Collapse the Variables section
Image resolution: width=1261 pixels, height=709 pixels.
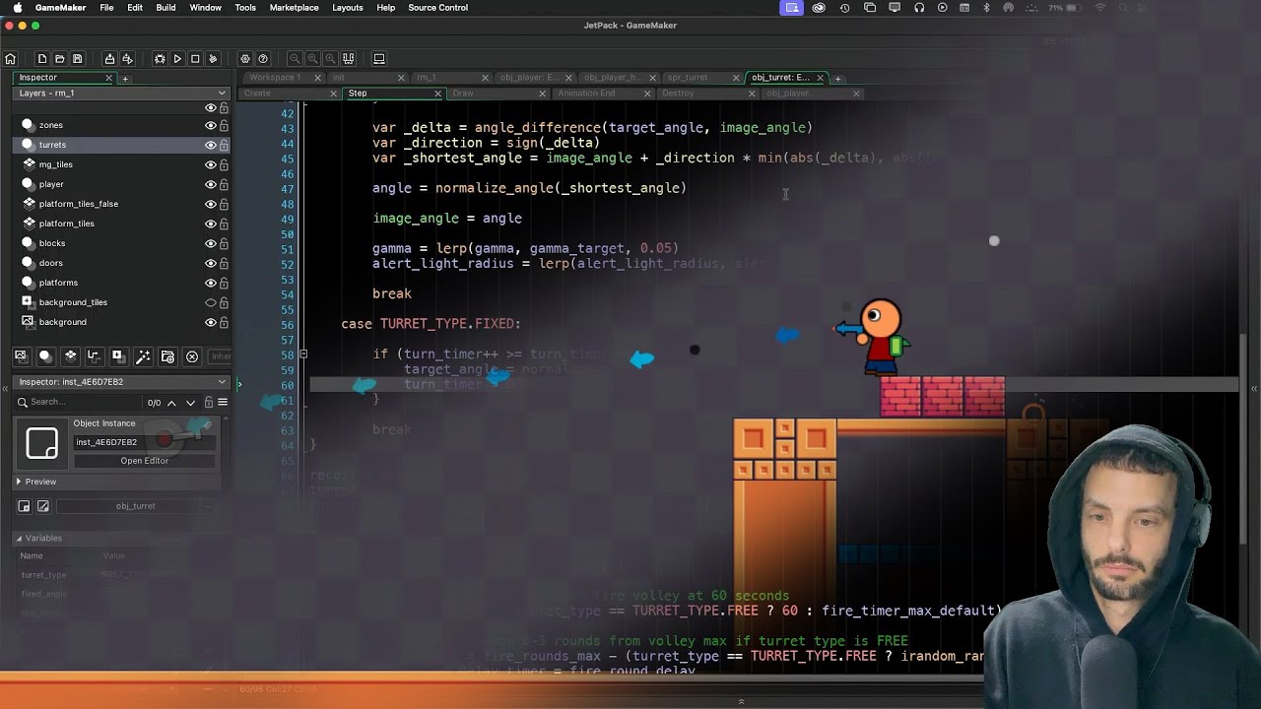[x=19, y=538]
